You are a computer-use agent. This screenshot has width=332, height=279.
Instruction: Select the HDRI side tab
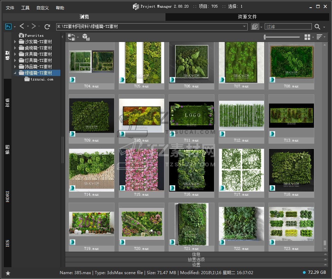click(x=8, y=196)
